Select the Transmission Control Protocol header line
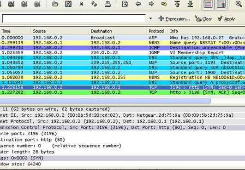Image resolution: width=245 pixels, height=170 pixels. coord(123,128)
